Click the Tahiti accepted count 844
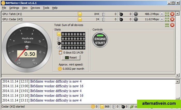This screenshot has height=110, width=181. click(x=97, y=14)
